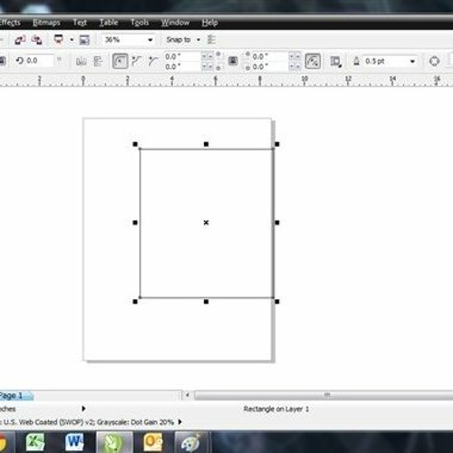Expand the status bar arrow after inches

[x=83, y=409]
